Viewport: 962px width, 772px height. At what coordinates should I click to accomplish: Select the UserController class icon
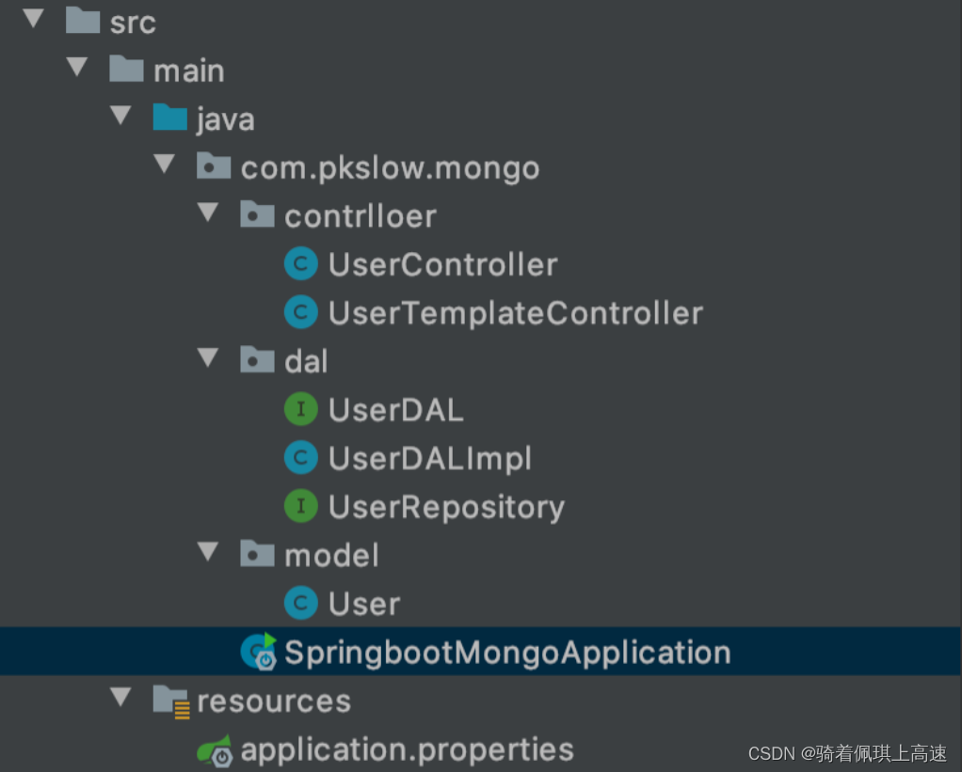(300, 263)
